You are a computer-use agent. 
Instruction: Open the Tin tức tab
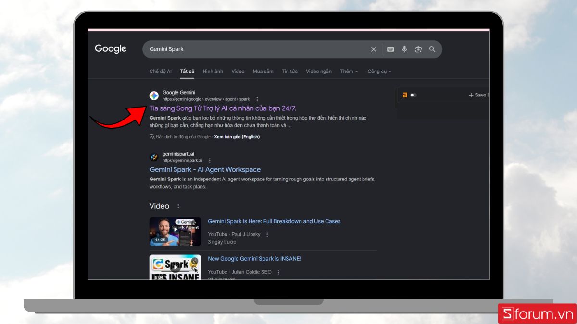tap(289, 72)
